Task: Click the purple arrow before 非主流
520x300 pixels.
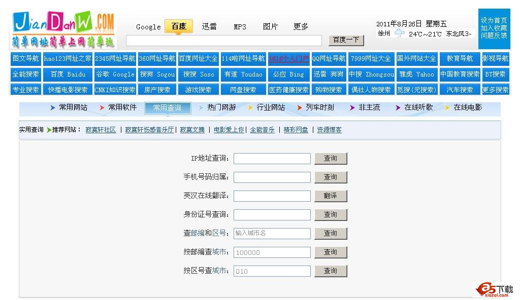Action: 352,107
